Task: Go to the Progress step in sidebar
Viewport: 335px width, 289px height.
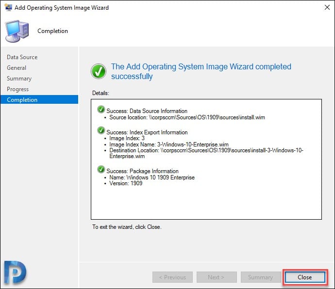Action: [x=18, y=89]
